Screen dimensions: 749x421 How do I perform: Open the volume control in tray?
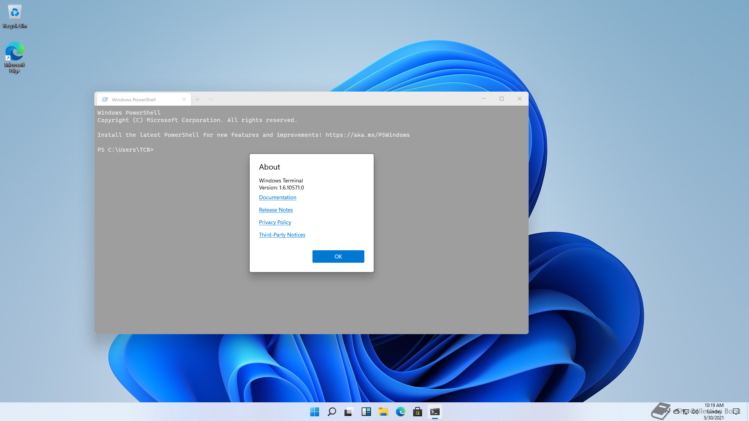[x=695, y=411]
